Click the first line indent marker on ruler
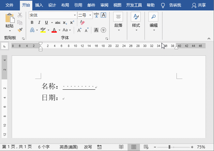 40,44
